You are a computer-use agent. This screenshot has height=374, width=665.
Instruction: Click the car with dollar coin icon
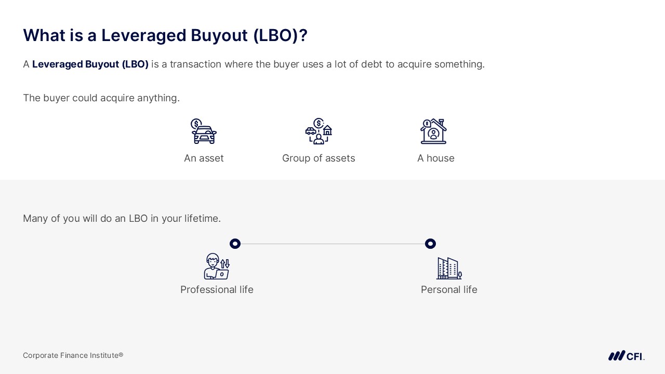203,131
